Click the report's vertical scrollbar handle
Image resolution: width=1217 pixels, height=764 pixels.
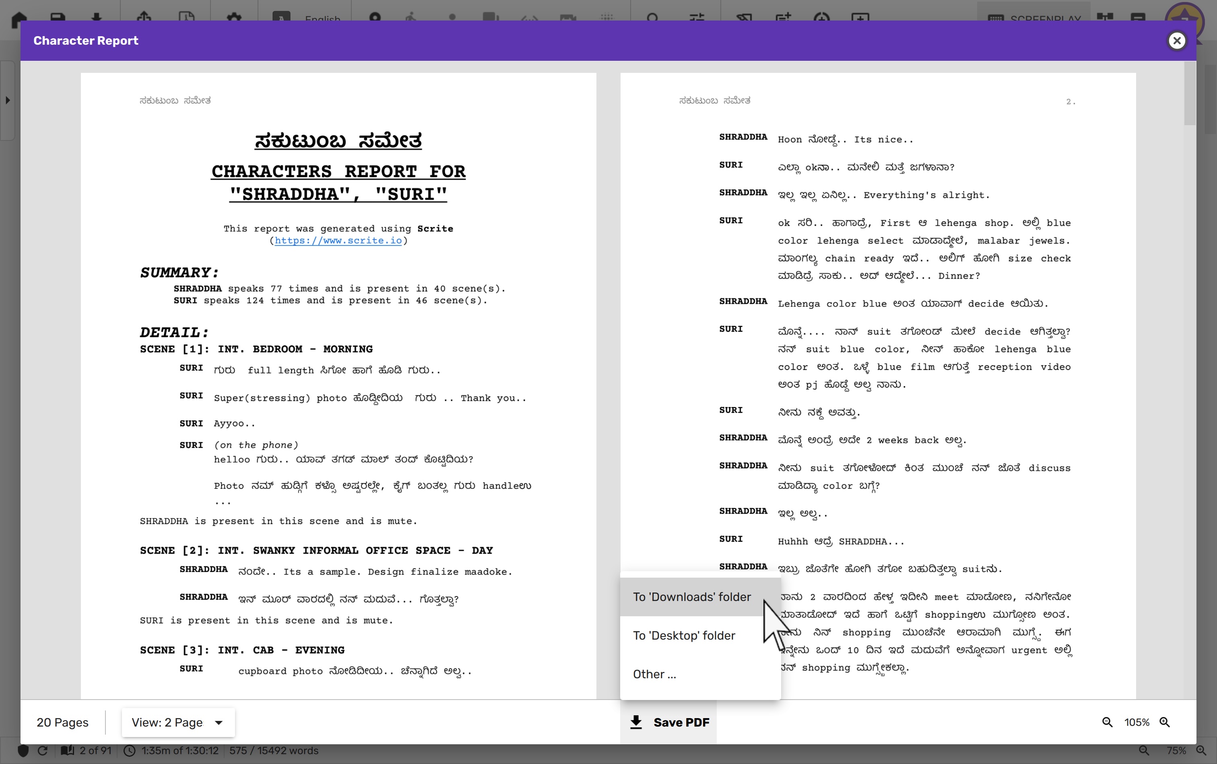click(1190, 93)
